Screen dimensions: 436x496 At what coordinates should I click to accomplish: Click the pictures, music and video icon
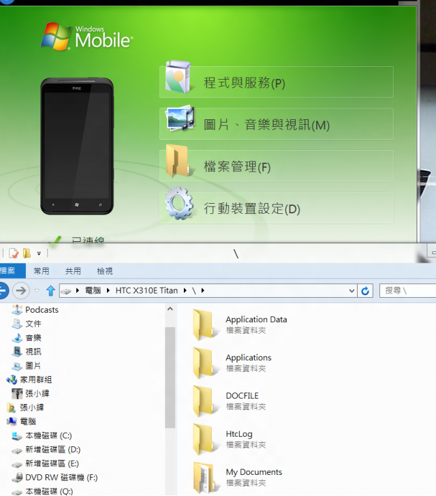click(180, 119)
